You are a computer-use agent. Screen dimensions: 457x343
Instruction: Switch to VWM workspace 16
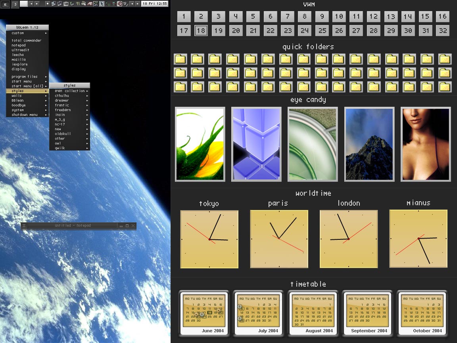click(443, 17)
